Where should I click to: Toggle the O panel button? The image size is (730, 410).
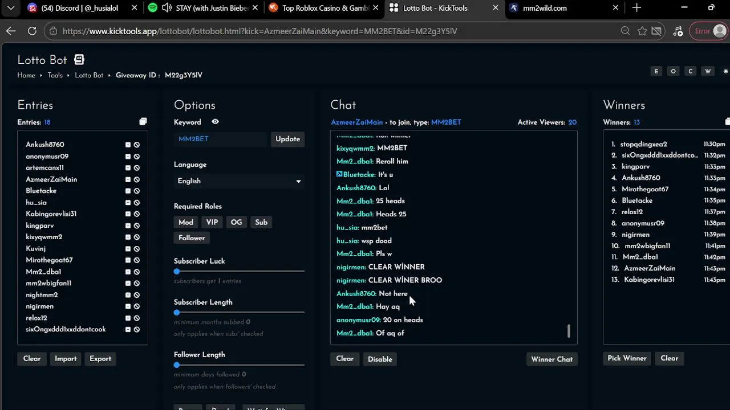(x=674, y=71)
